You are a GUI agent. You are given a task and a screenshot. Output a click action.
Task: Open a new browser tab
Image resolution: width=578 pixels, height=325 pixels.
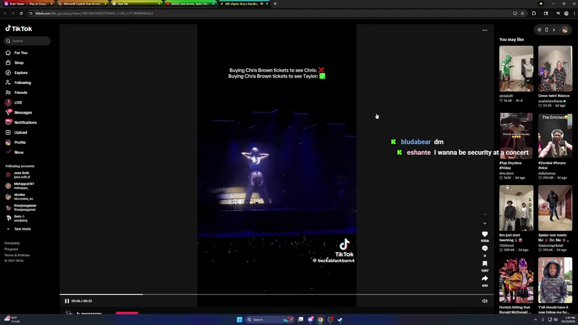275,4
